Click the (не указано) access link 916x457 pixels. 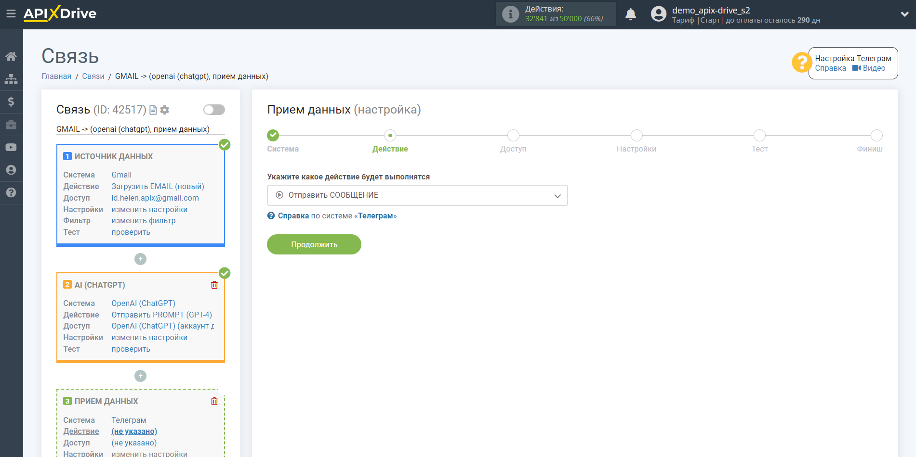point(134,443)
